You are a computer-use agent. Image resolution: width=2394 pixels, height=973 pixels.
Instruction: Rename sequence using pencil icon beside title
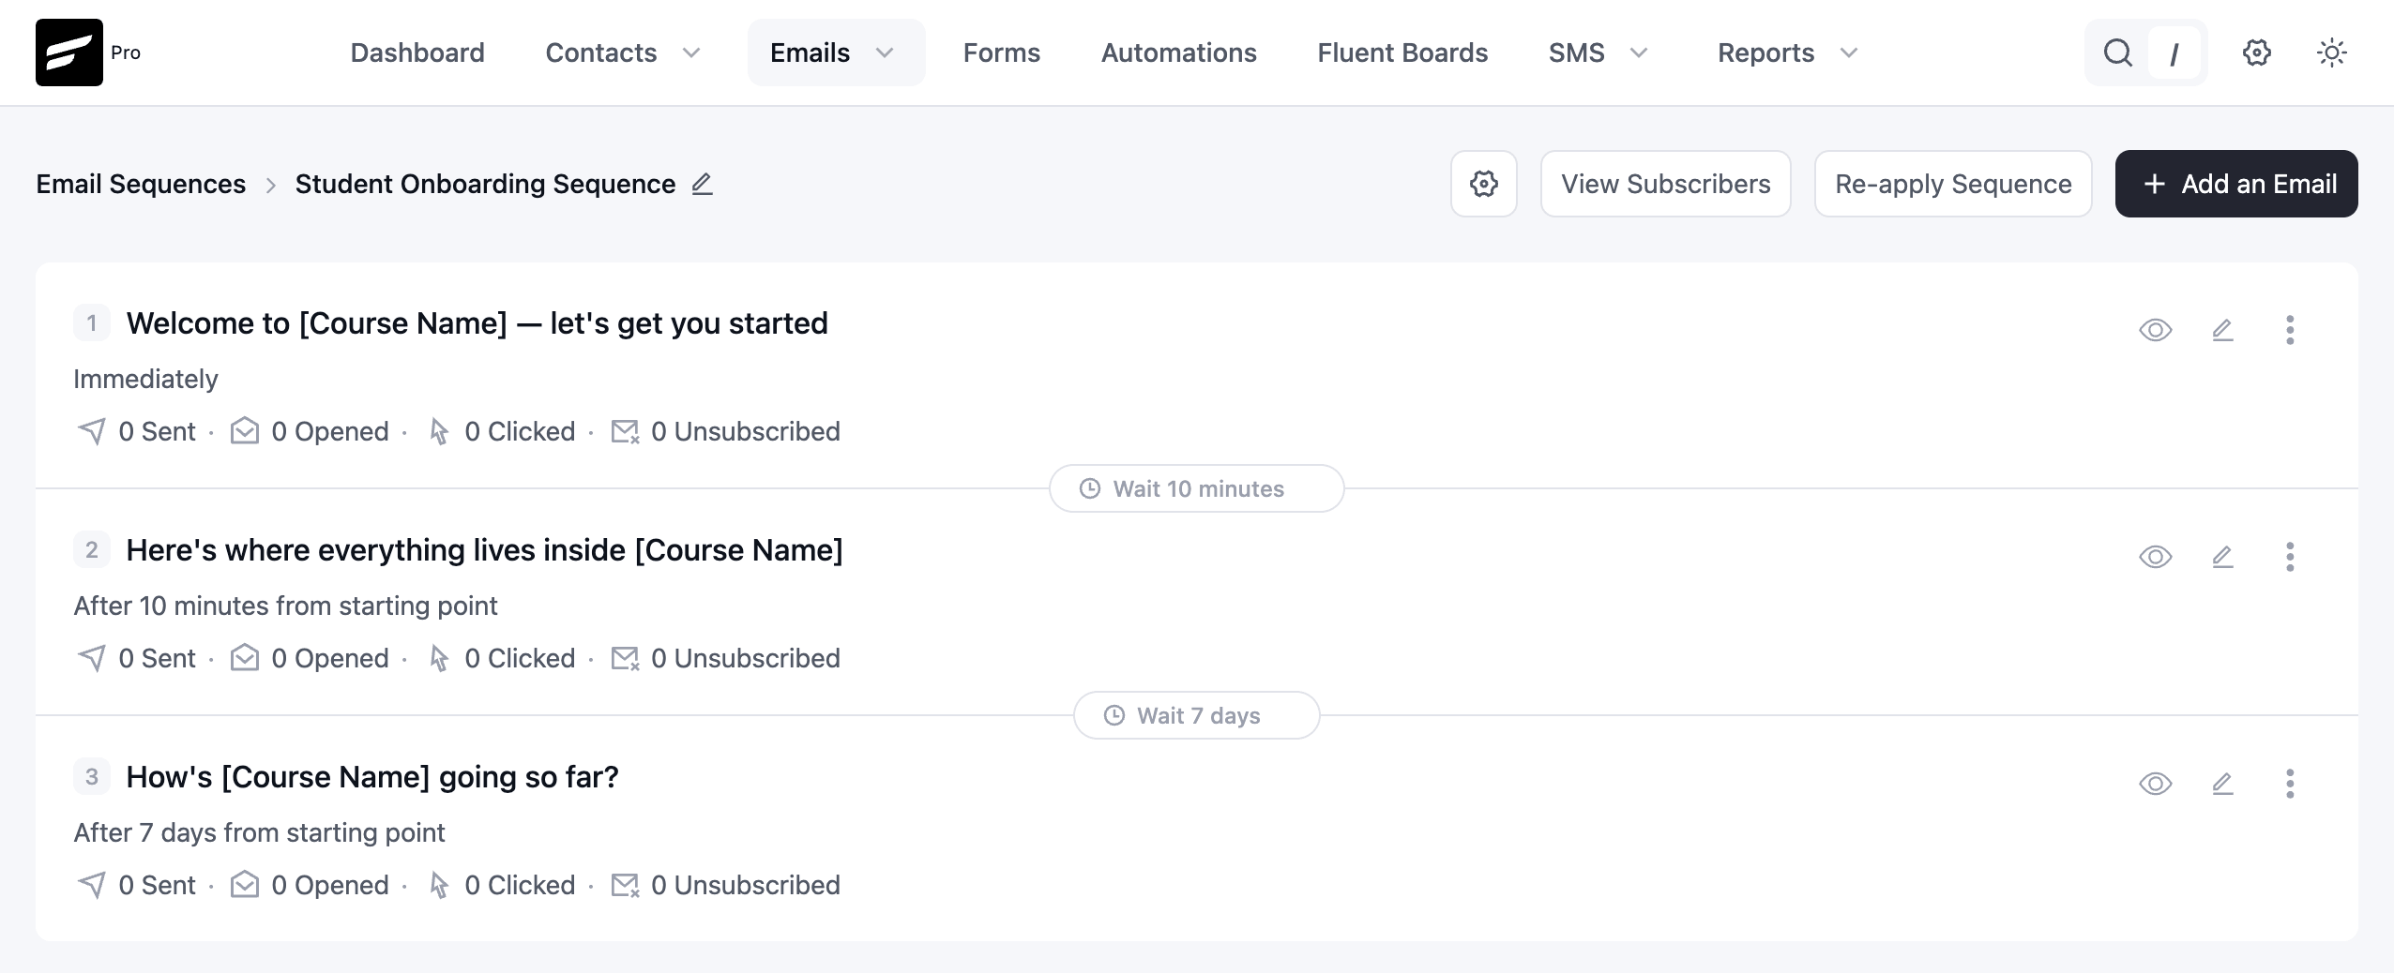point(703,184)
